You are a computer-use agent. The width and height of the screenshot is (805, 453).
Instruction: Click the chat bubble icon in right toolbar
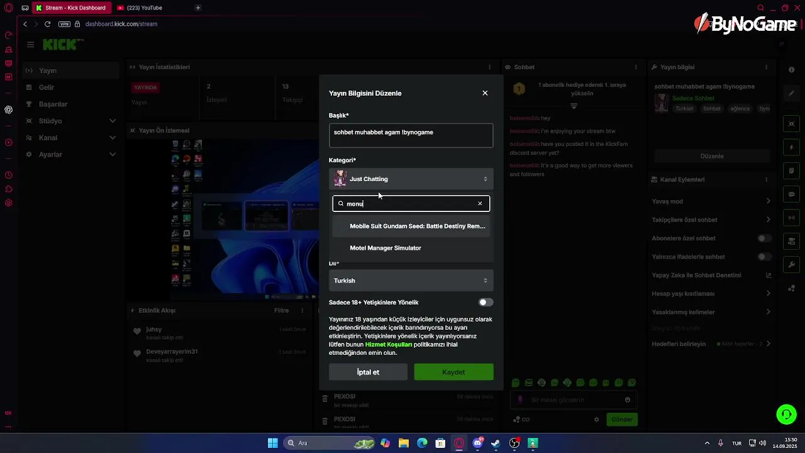click(792, 194)
